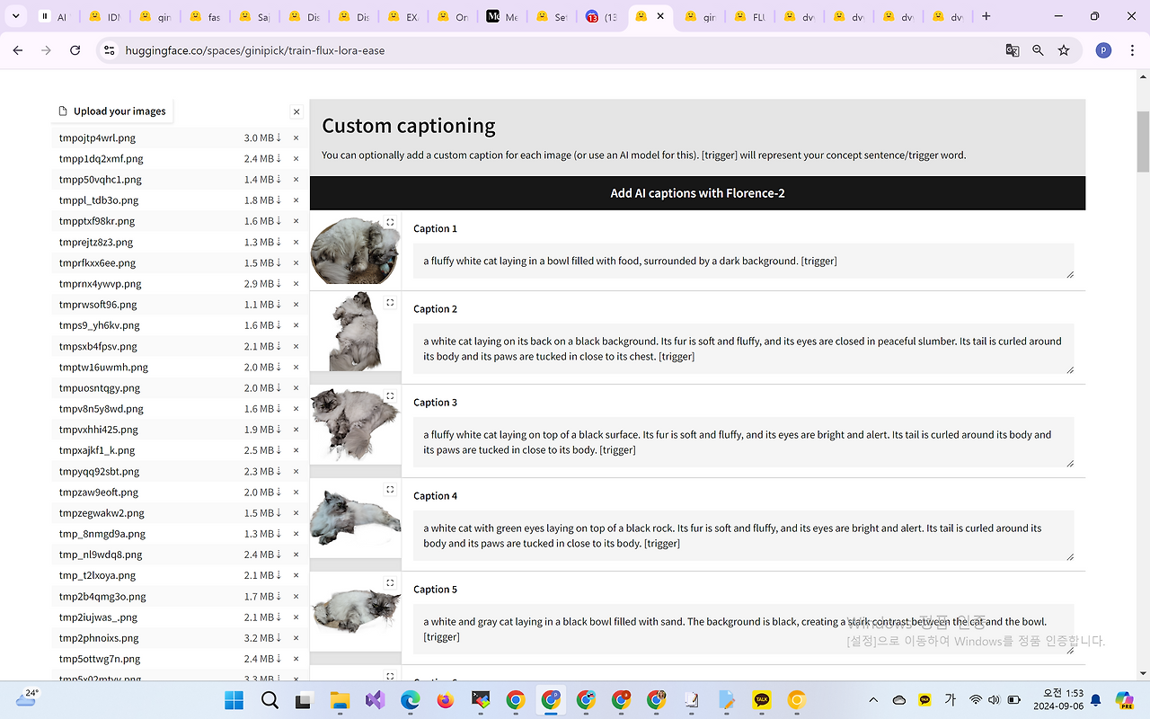The width and height of the screenshot is (1150, 719).
Task: Bookmark this page with the star
Action: point(1064,50)
